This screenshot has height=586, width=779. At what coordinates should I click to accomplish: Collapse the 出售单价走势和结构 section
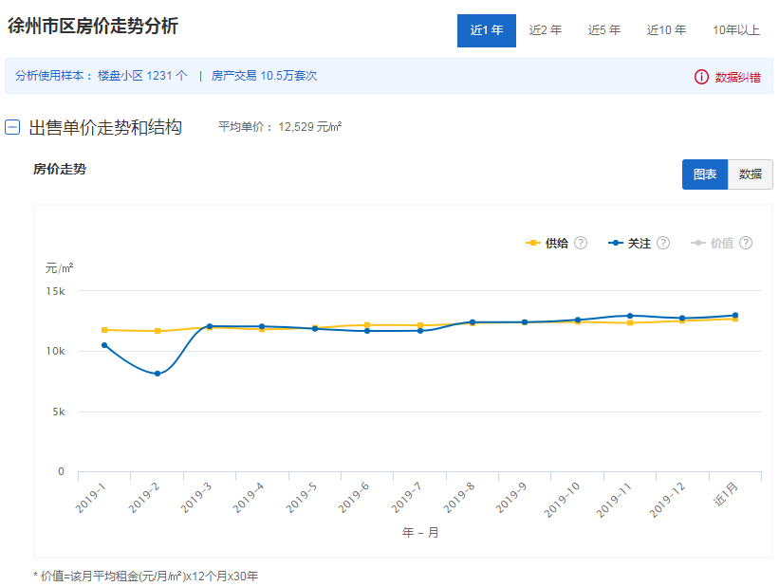pos(12,127)
